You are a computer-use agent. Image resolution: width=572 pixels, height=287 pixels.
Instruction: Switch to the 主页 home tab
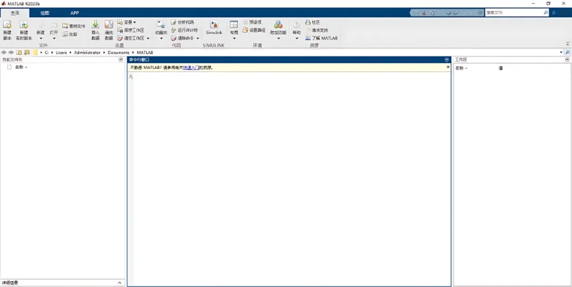pos(15,13)
